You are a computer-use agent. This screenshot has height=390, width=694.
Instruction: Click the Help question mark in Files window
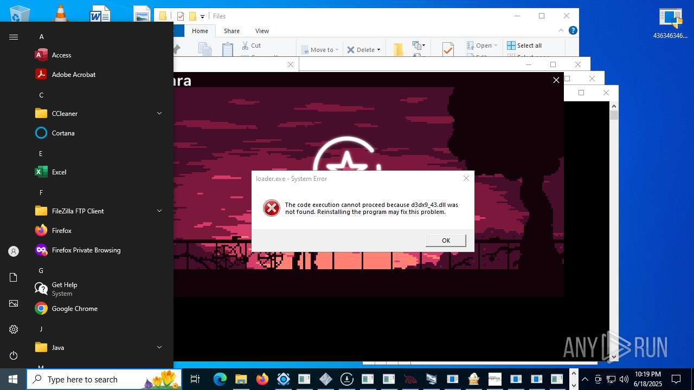(573, 31)
